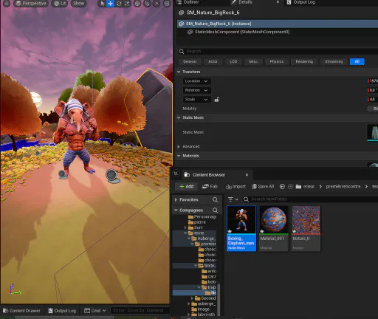The height and width of the screenshot is (319, 378).
Task: Select the All details filter
Action: (x=357, y=61)
